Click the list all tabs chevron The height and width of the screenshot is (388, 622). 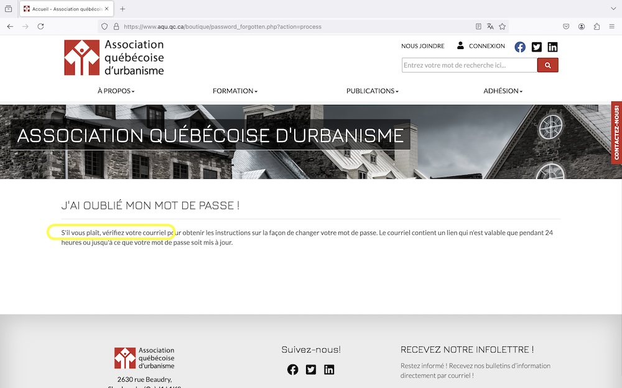tap(613, 9)
